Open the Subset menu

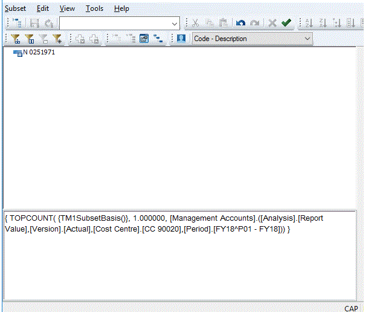[x=16, y=8]
